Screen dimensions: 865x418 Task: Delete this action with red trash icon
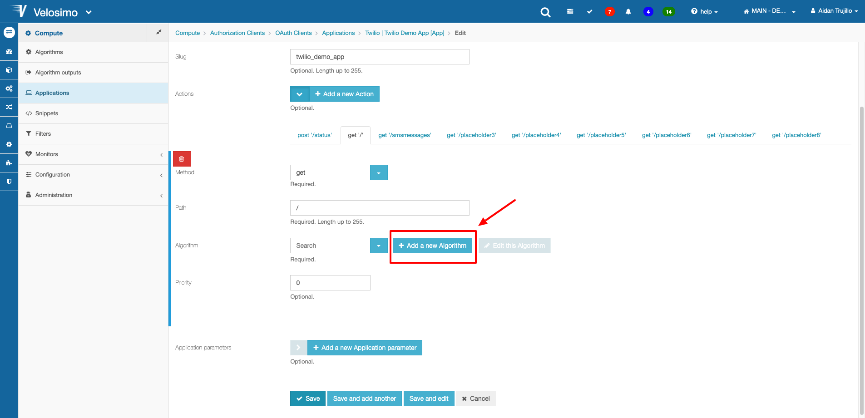182,159
